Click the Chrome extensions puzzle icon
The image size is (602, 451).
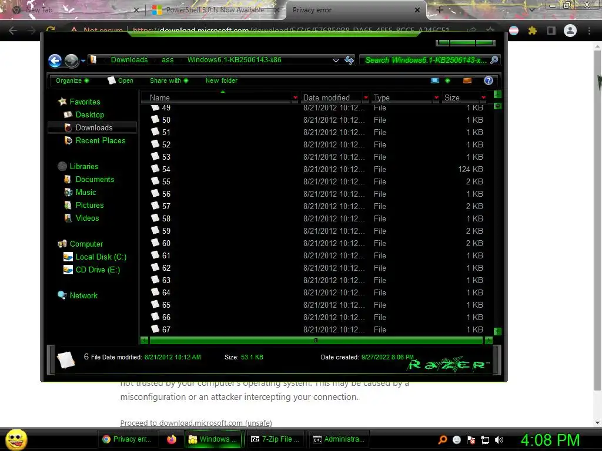[x=533, y=31]
